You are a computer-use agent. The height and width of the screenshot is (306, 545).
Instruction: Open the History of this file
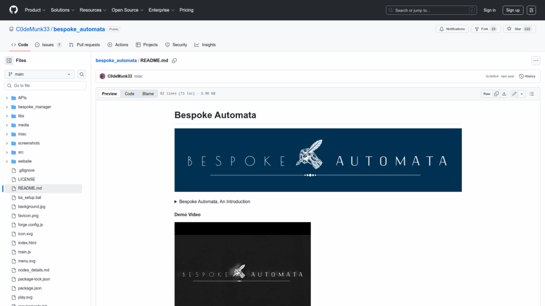click(x=527, y=76)
